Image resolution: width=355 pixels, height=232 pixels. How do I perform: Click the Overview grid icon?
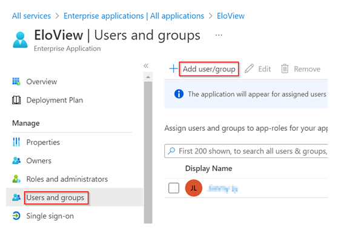(x=16, y=82)
